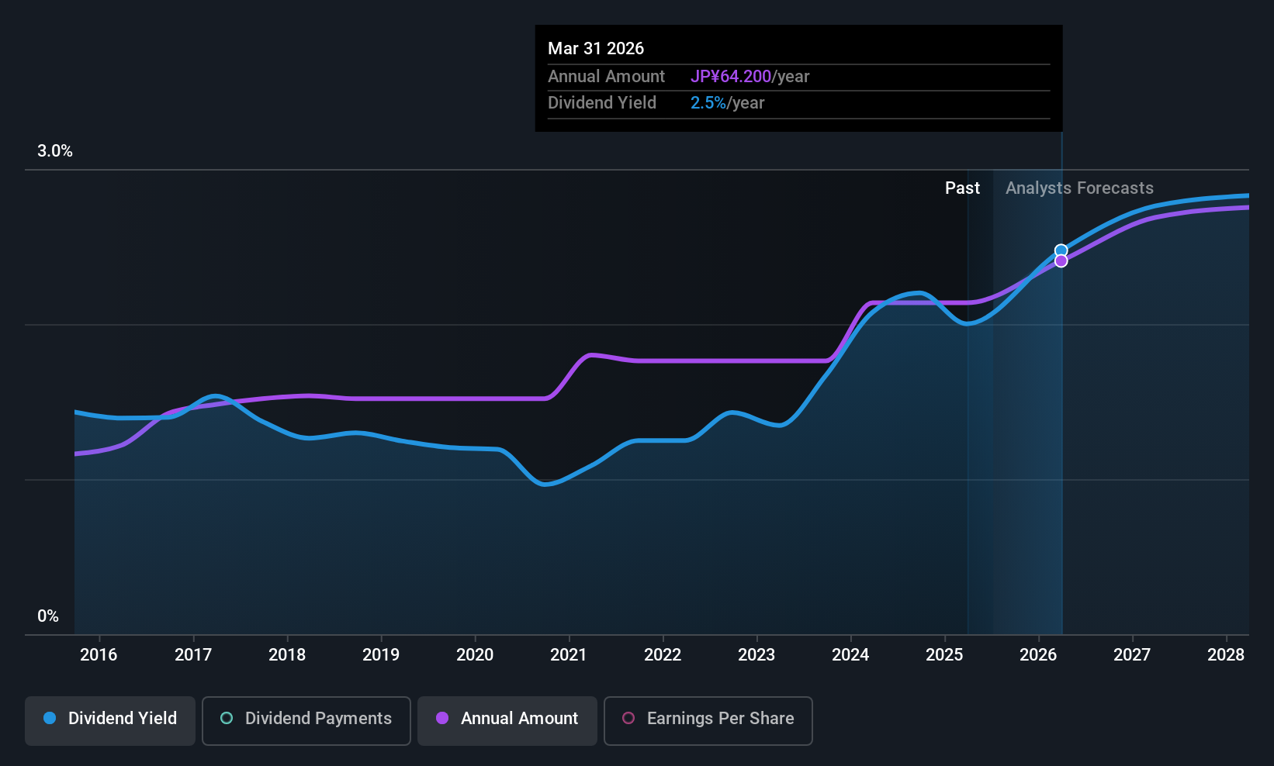
Task: Click the 2028 x-axis label
Action: (1226, 655)
